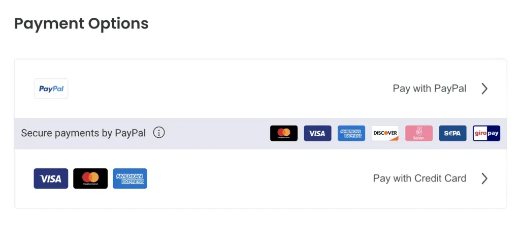Click the Secure payments by PayPal text
The image size is (520, 241).
pos(83,133)
